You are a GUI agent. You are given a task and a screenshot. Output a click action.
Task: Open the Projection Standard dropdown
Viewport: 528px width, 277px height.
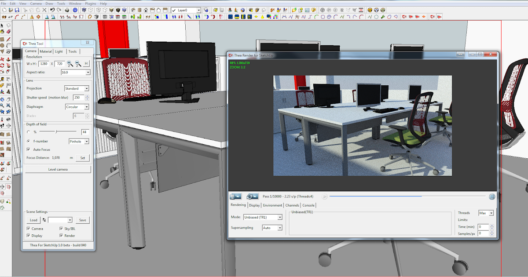[x=77, y=88]
